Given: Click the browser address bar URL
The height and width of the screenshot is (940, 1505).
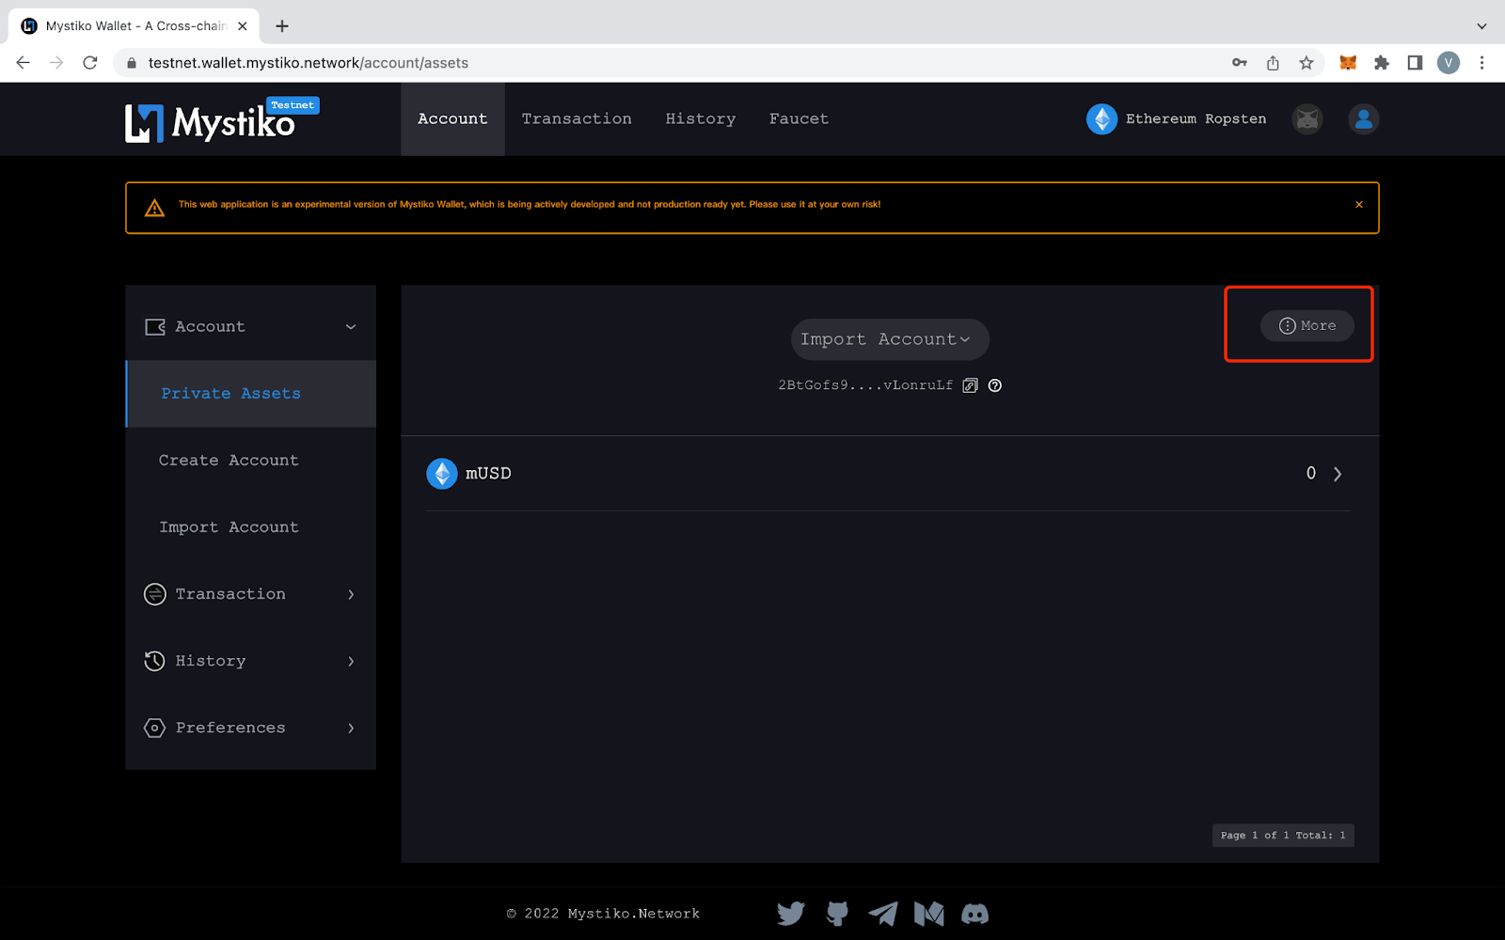Looking at the screenshot, I should (x=309, y=63).
